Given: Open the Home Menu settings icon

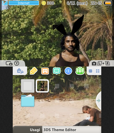Looking at the screenshot, I should [x=20, y=71].
